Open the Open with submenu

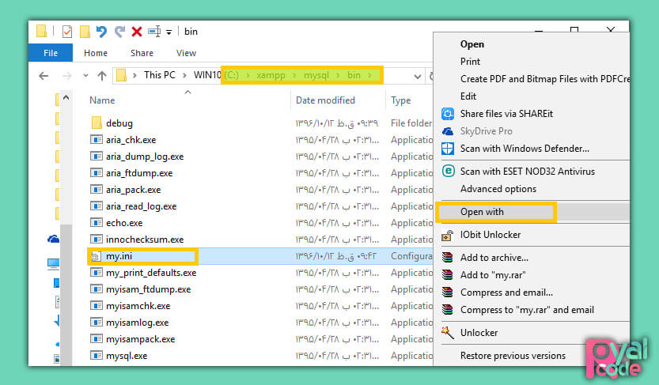coord(482,212)
